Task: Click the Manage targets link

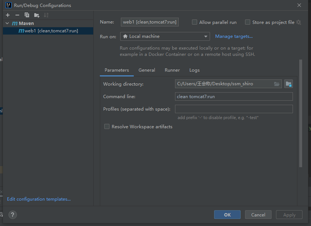Action: click(234, 36)
